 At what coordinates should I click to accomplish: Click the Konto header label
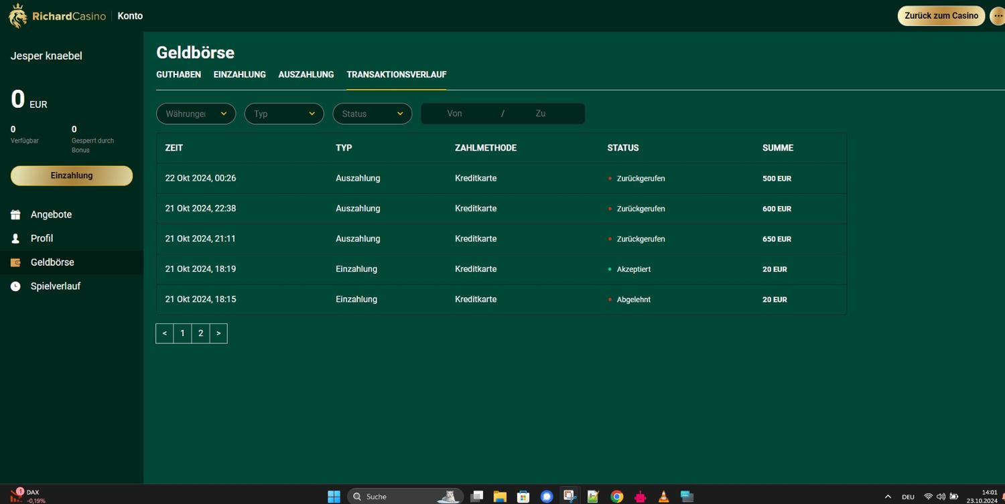(130, 16)
